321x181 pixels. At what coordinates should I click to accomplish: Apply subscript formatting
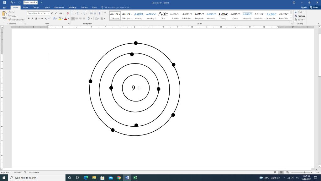[45, 19]
